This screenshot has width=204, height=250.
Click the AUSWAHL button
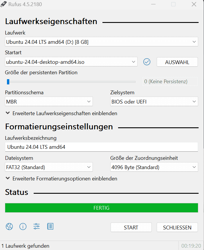coord(177,62)
